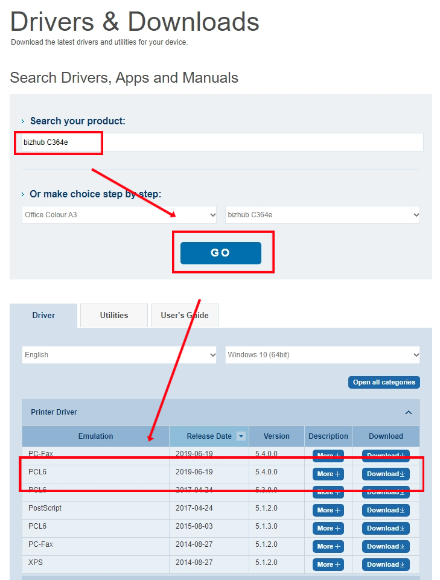The height and width of the screenshot is (580, 440).
Task: Open the bizhub C364e model dropdown
Action: pyautogui.click(x=322, y=214)
